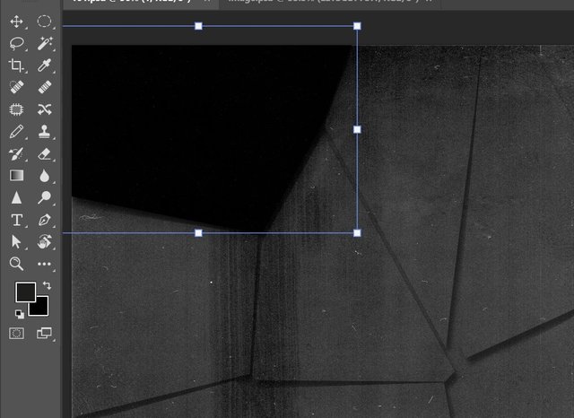Select the Gradient tool
This screenshot has height=418, width=574.
point(16,176)
